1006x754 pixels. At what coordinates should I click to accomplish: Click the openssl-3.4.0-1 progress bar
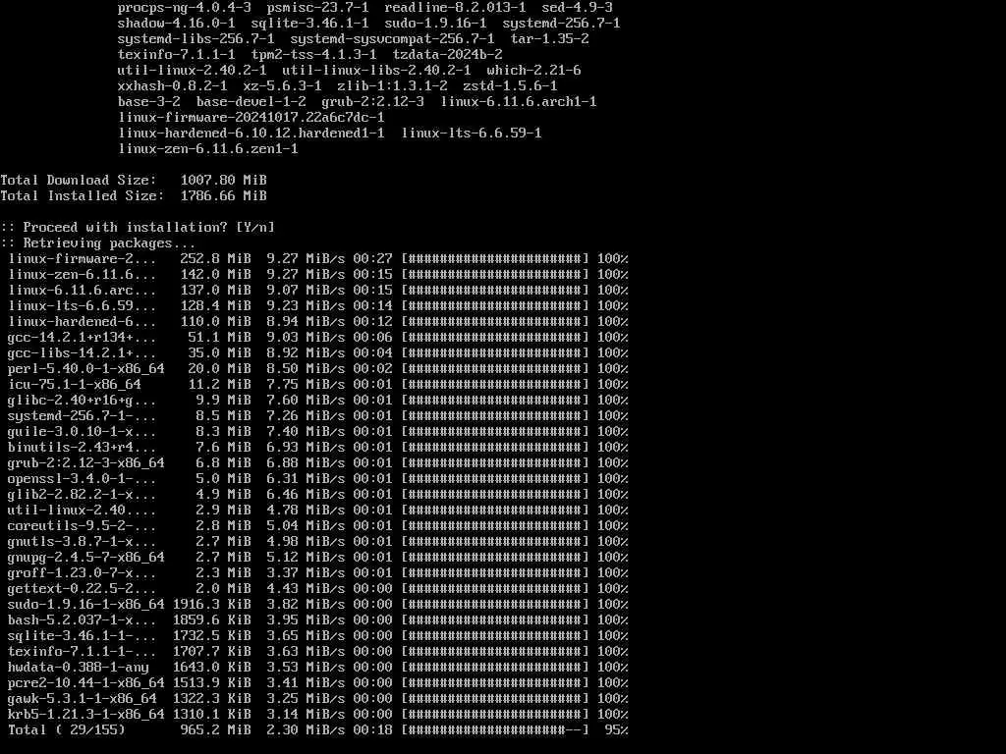coord(495,478)
